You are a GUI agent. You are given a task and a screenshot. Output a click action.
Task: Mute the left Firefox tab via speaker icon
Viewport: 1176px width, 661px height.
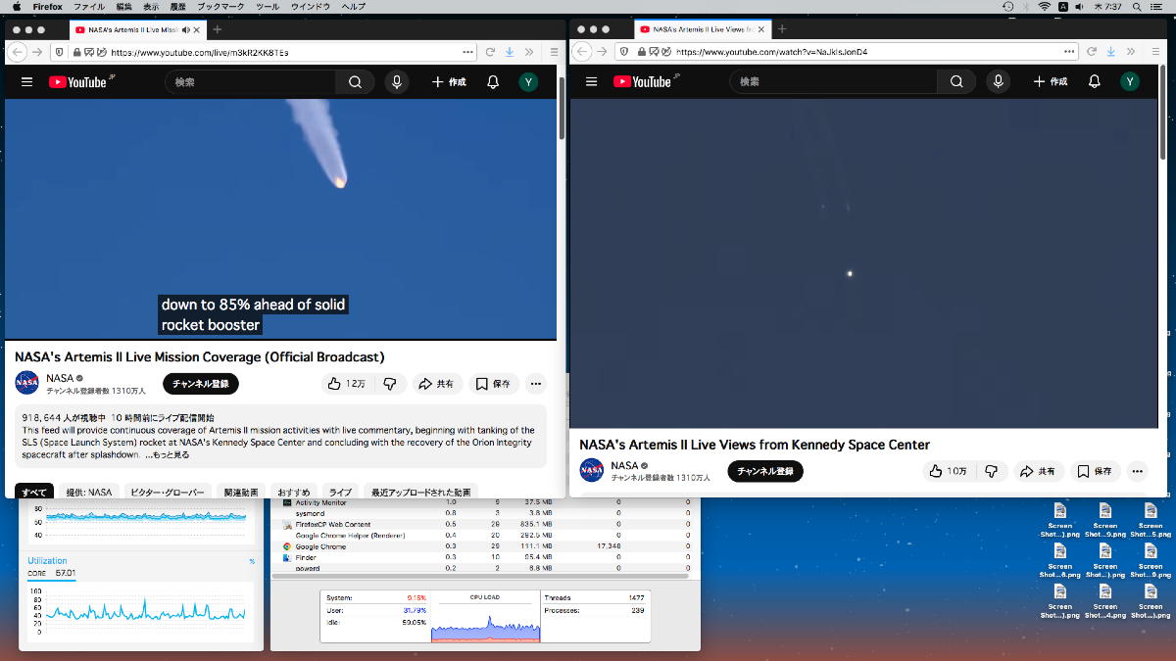(186, 30)
